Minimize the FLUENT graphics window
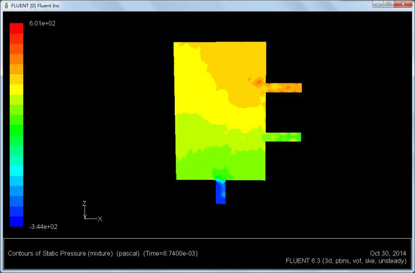 coord(378,4)
